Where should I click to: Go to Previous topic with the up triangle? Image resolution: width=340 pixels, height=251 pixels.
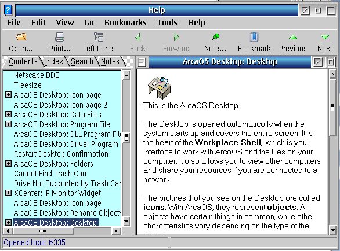(293, 37)
